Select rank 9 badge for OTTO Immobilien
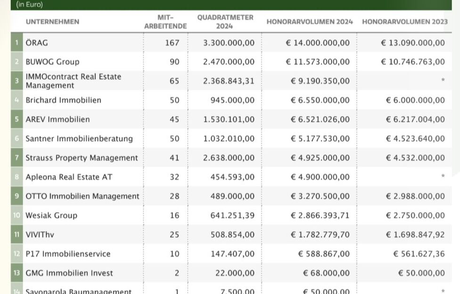460x294 pixels. [17, 196]
